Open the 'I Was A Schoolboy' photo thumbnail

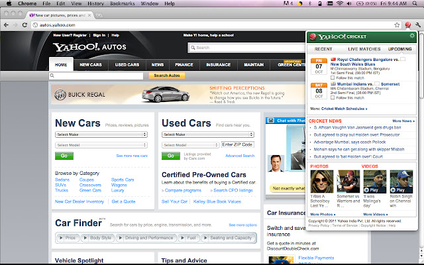point(322,182)
